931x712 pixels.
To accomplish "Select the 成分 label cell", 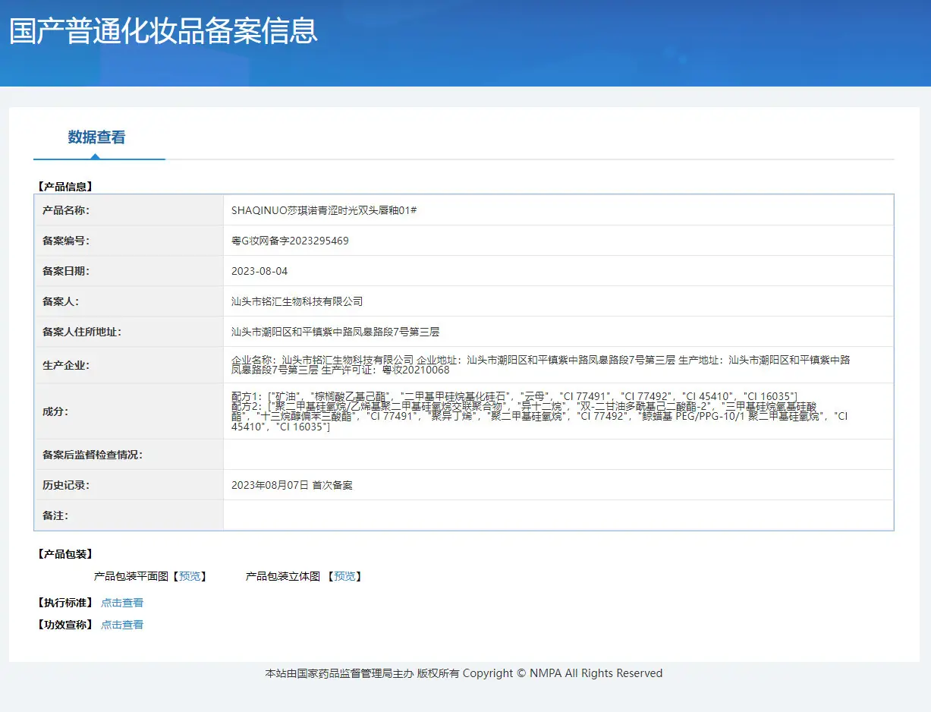I will [x=129, y=411].
